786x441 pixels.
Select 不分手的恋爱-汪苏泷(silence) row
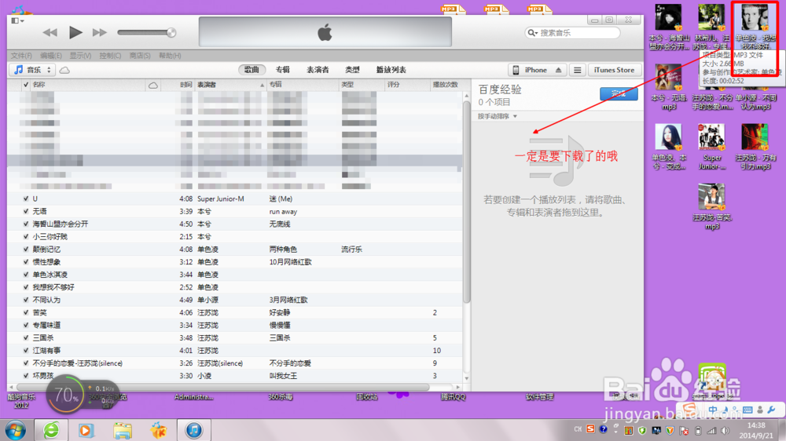click(234, 363)
